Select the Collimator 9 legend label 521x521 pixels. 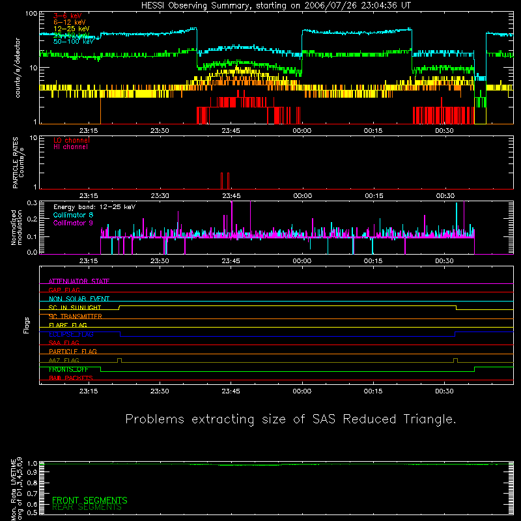(x=73, y=223)
